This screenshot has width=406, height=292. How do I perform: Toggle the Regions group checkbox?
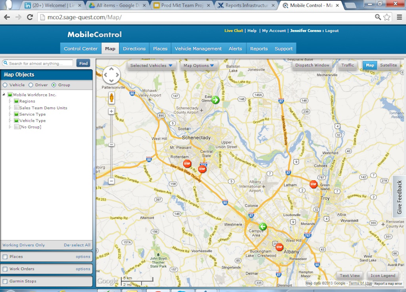tap(16, 101)
